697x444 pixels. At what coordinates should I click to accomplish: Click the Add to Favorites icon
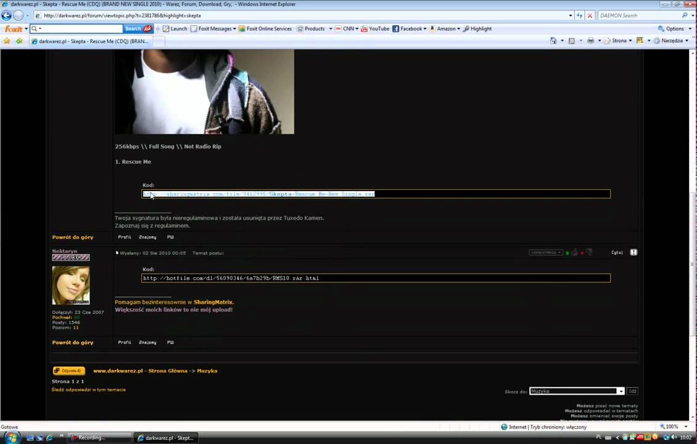(19, 41)
